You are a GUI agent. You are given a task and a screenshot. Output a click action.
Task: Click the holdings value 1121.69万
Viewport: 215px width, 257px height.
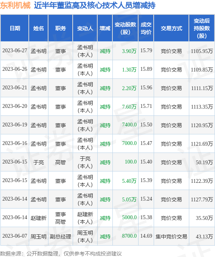pyautogui.click(x=202, y=143)
